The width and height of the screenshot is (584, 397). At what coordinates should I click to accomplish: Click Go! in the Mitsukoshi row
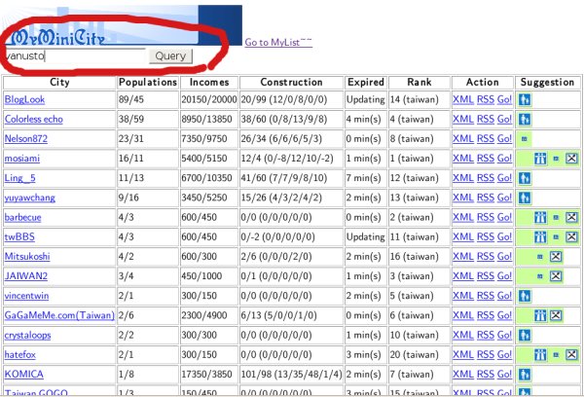[504, 257]
